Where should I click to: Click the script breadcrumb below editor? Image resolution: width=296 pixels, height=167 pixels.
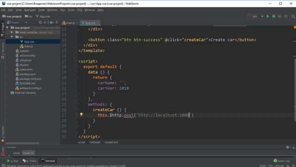coord(82,142)
